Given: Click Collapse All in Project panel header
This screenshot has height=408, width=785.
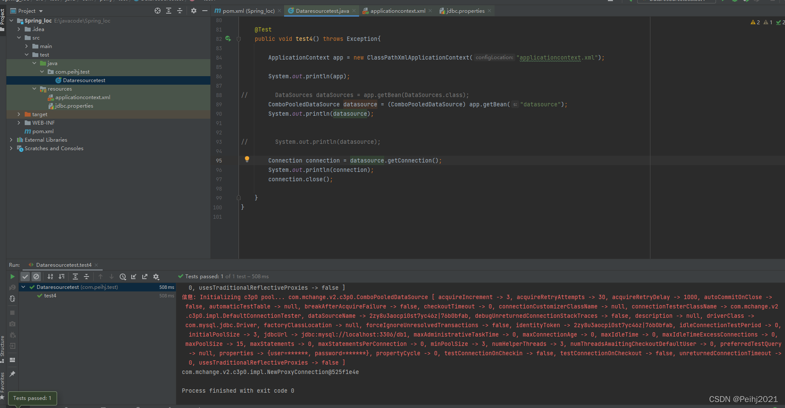Looking at the screenshot, I should [180, 11].
